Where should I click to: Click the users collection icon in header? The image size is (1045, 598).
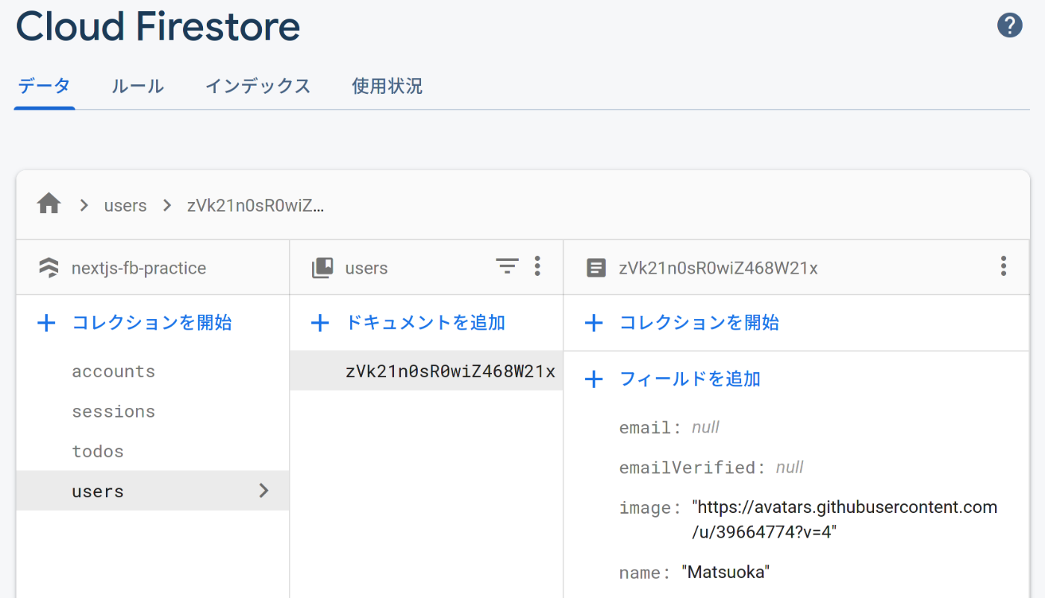point(322,268)
